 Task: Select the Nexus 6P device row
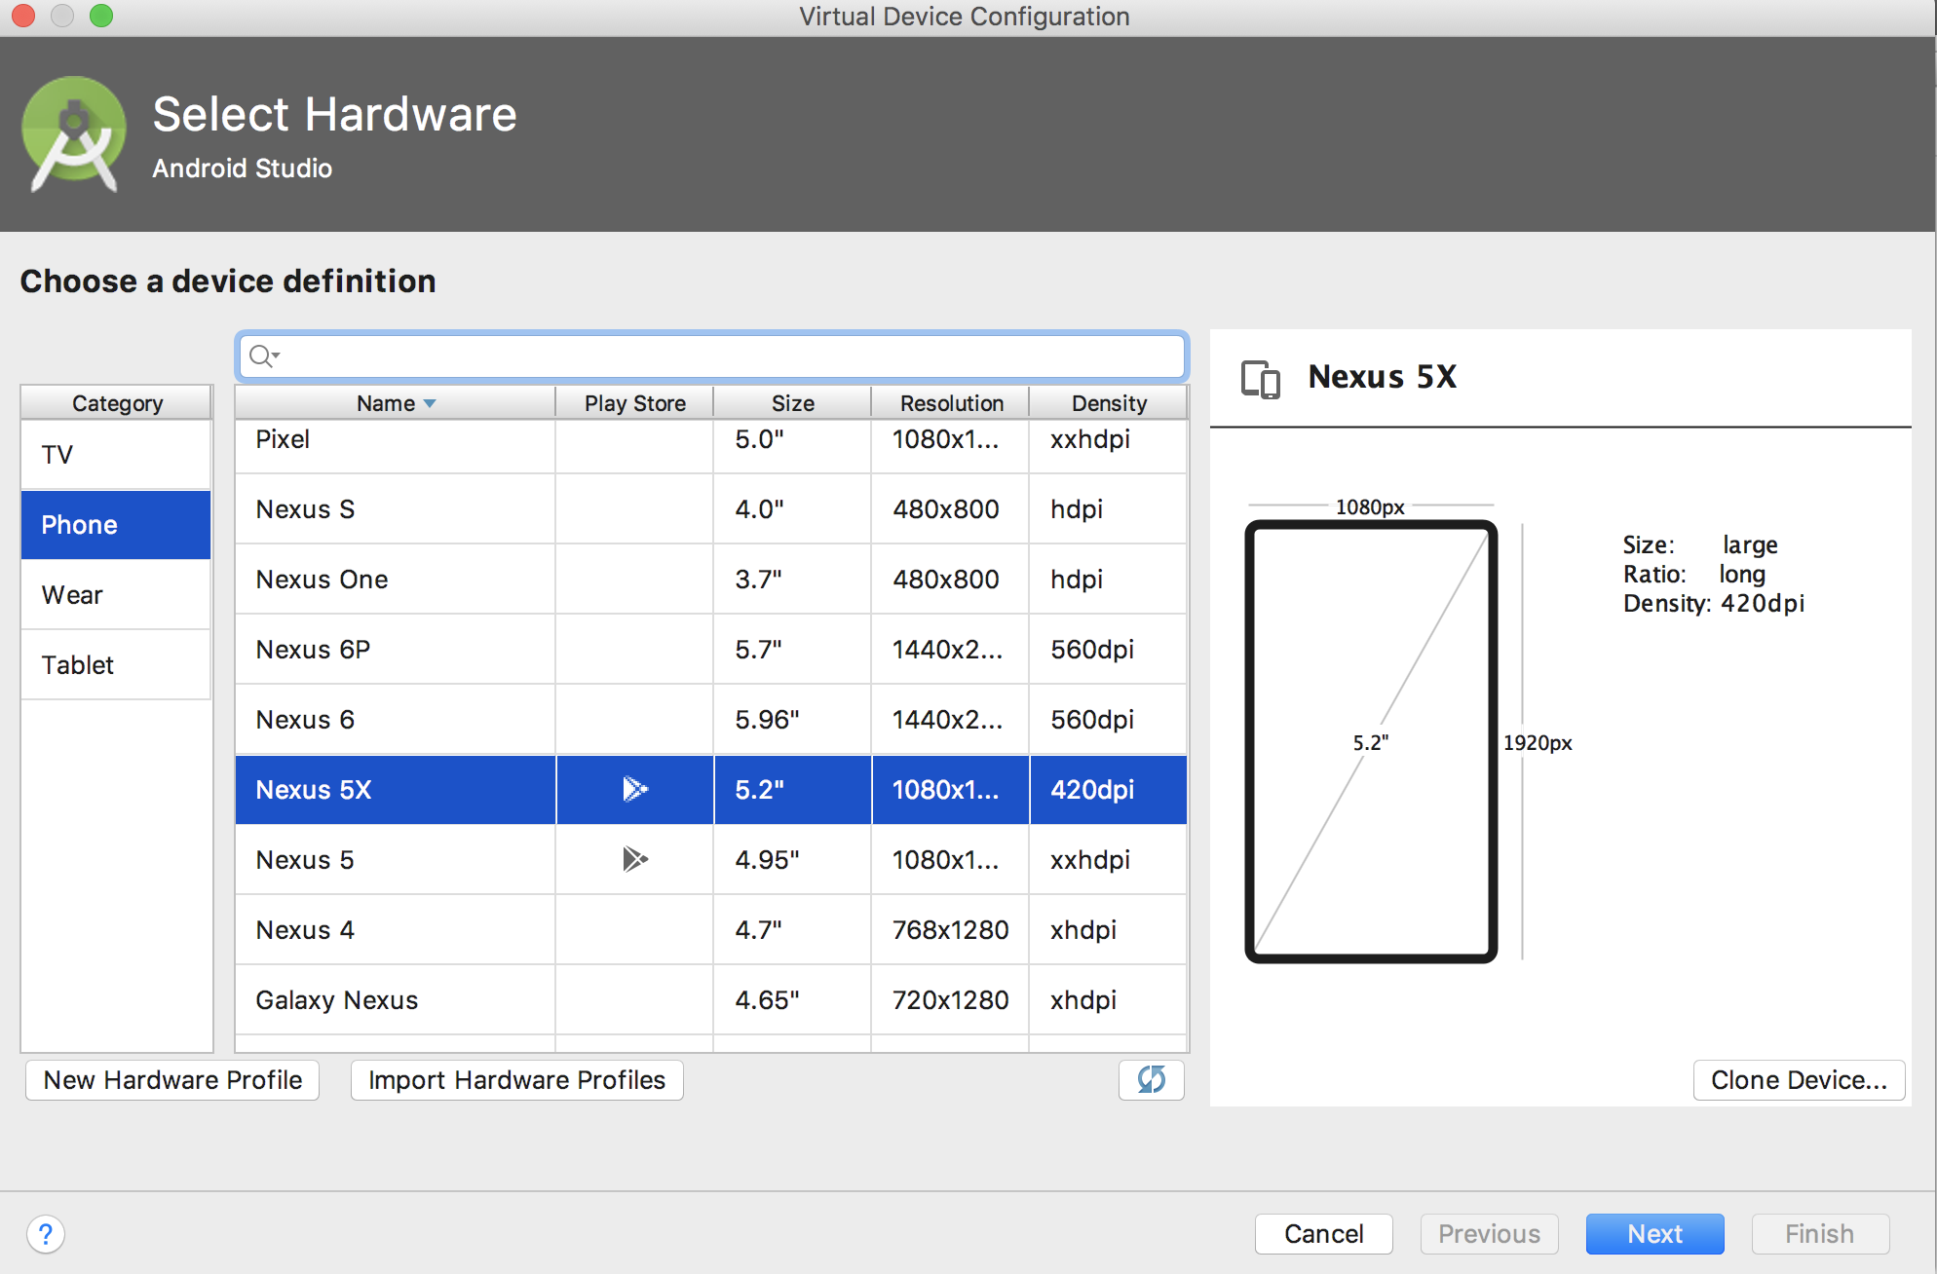(x=395, y=650)
